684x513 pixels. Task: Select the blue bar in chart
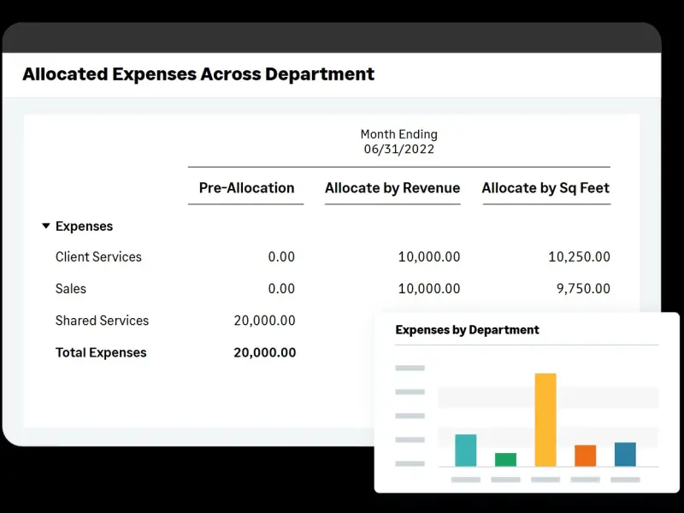coord(625,454)
